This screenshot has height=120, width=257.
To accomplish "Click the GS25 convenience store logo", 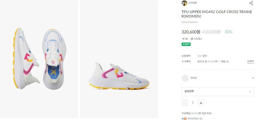I will [184, 118].
